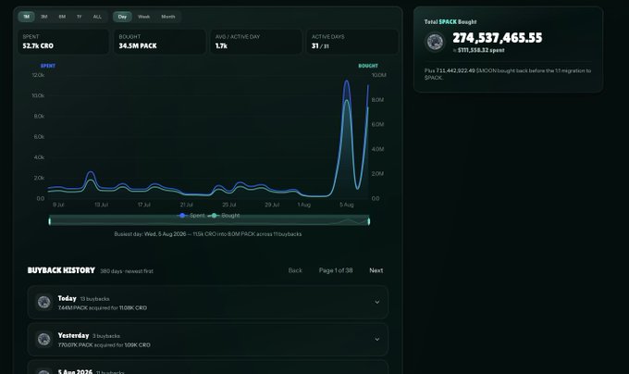Click the '9 Jul' x-axis label
Viewport: 629px width, 374px height.
click(58, 205)
